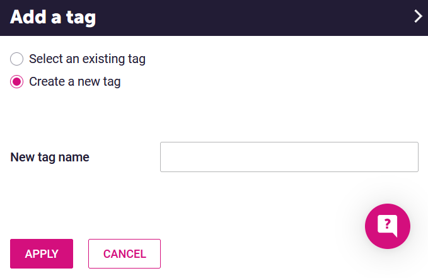
Task: Click the question mark help icon
Action: point(387,225)
